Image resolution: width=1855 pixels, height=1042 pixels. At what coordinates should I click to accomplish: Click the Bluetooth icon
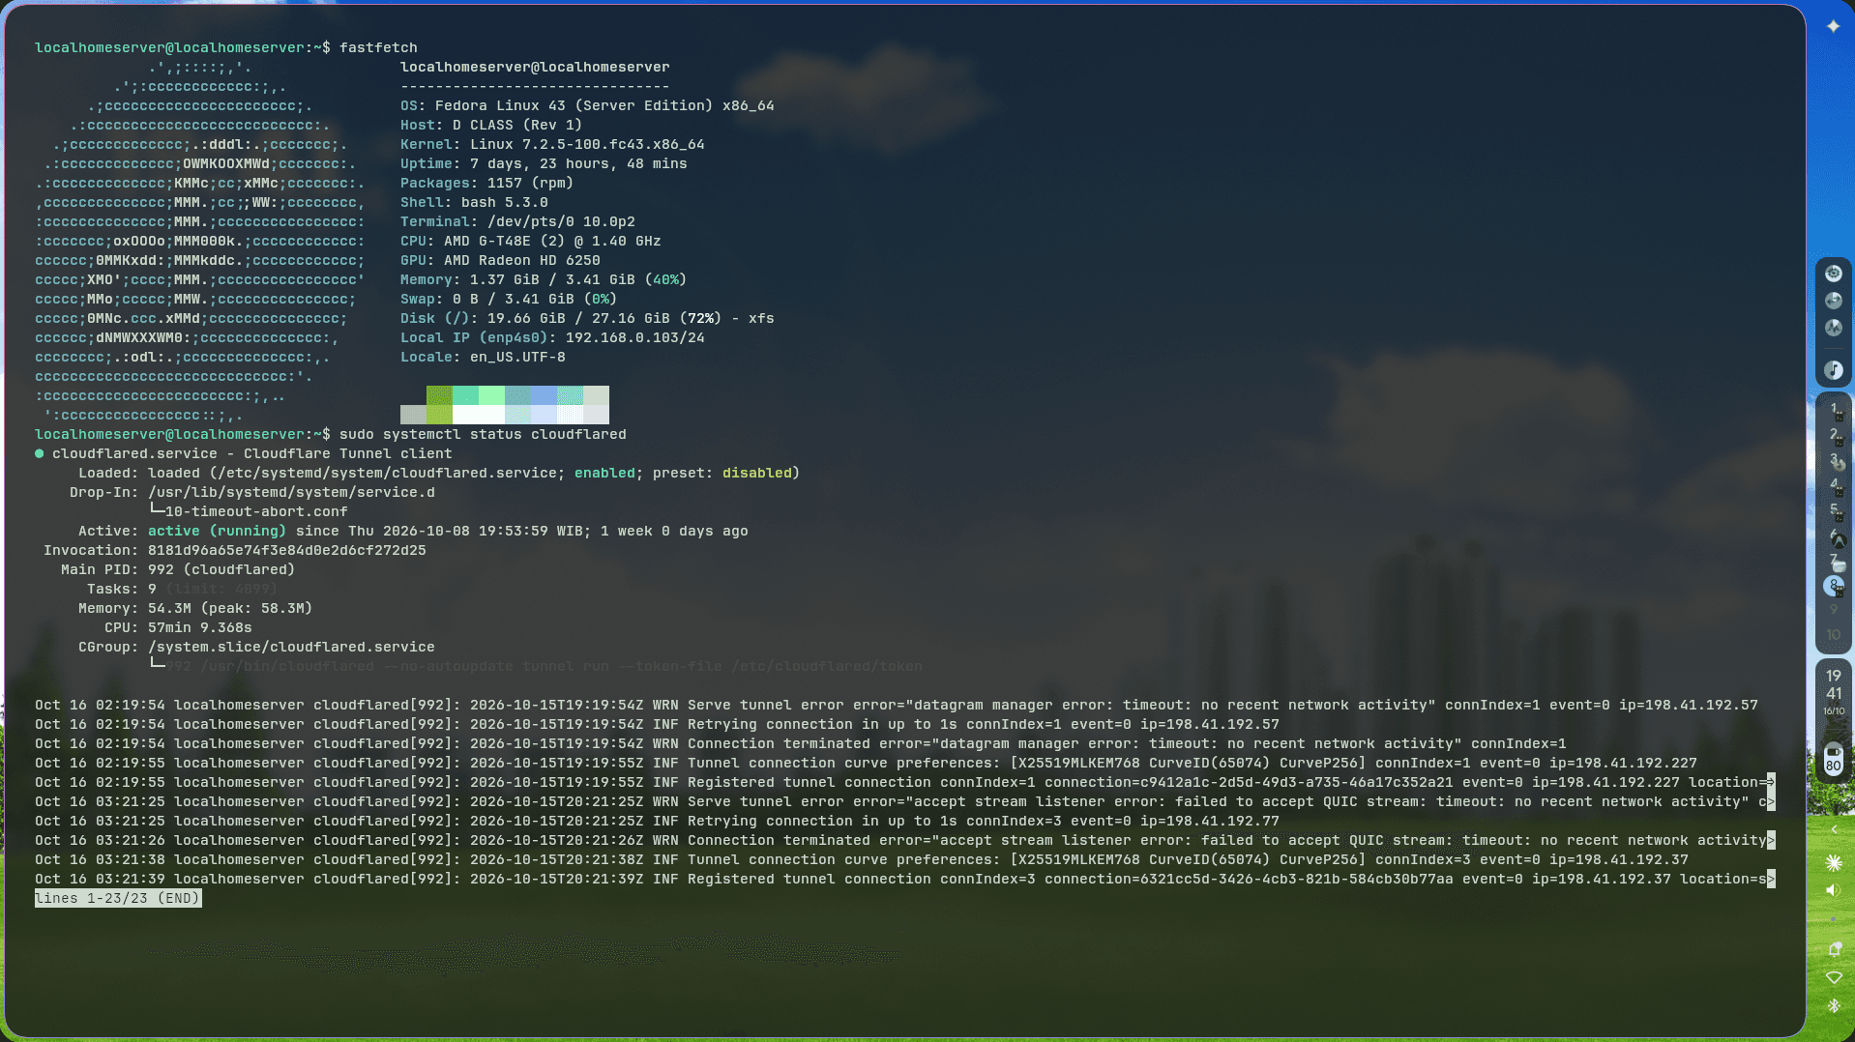1833,1006
